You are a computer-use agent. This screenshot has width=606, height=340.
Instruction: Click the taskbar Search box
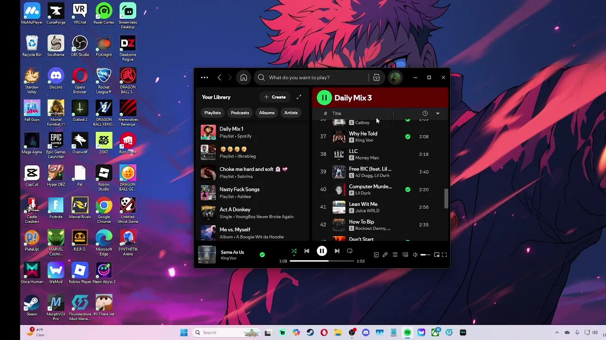(226, 332)
